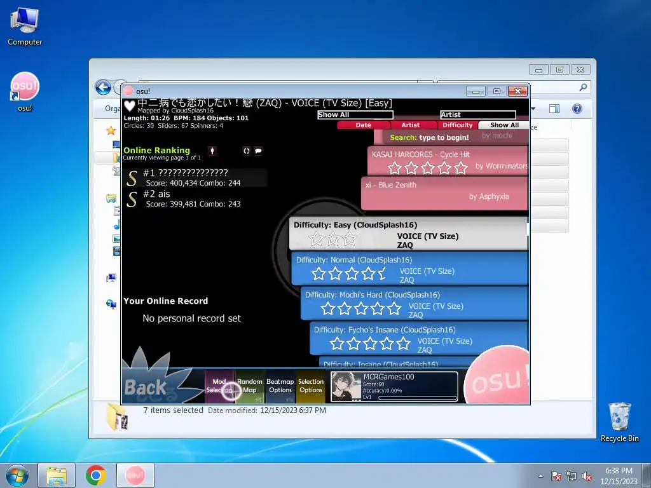The width and height of the screenshot is (651, 488).
Task: Select the Difficulty sort tab
Action: coord(458,125)
